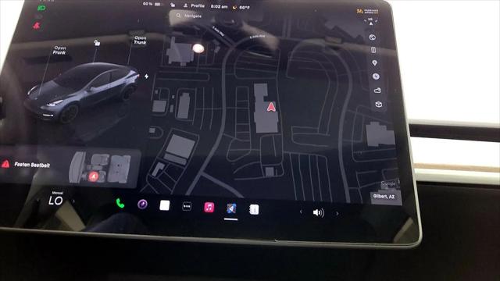Tap the battery percentage indicator
The width and height of the screenshot is (500, 281).
tap(153, 4)
